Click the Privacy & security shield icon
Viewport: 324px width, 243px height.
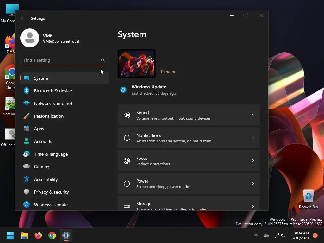coord(27,192)
